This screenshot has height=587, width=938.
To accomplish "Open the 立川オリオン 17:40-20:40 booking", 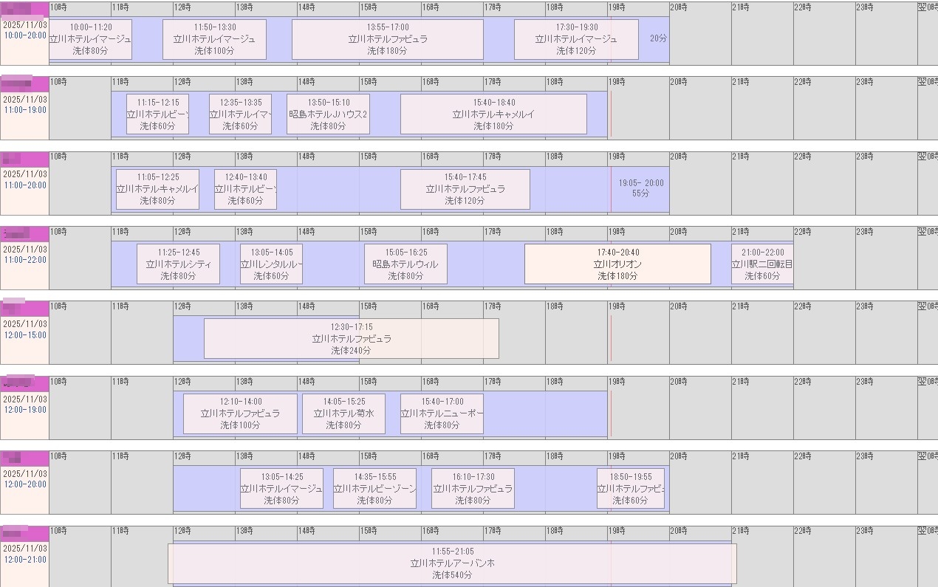I will click(617, 264).
